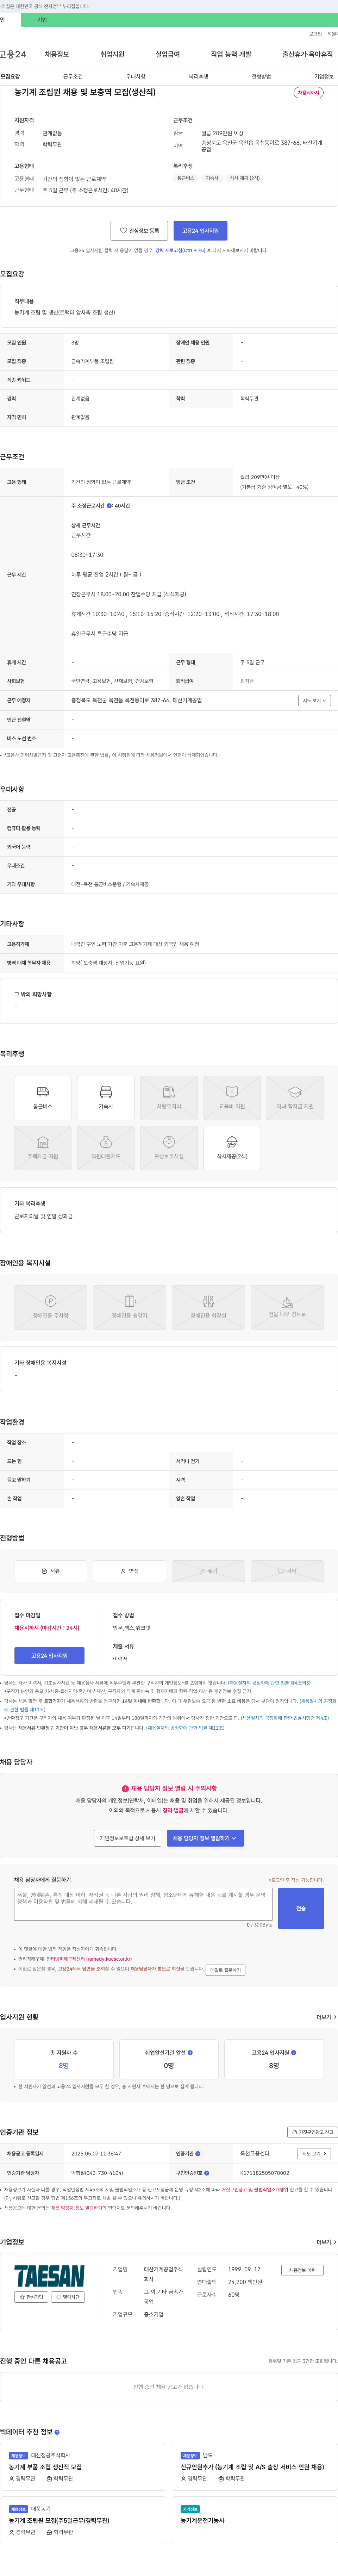Open info icon next to 인증기관
Screen dimensions: 338x2576
(x=197, y=2154)
